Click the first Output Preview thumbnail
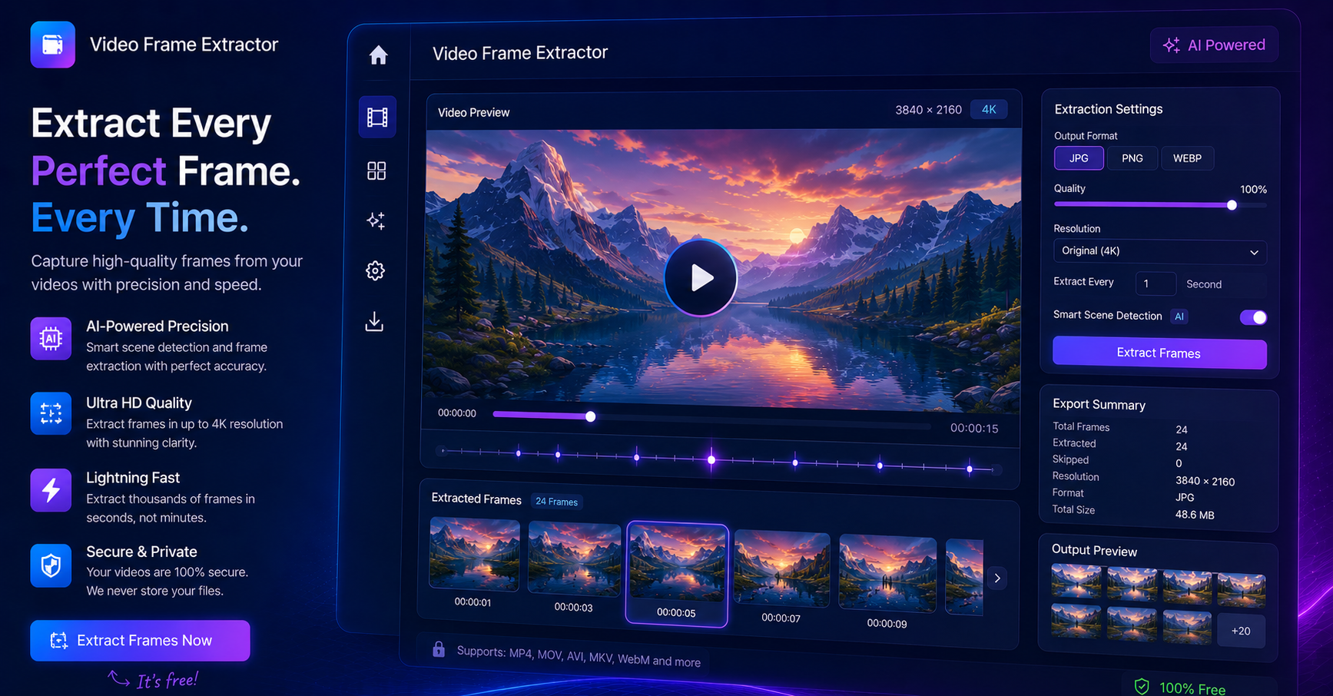This screenshot has height=696, width=1333. click(x=1076, y=582)
